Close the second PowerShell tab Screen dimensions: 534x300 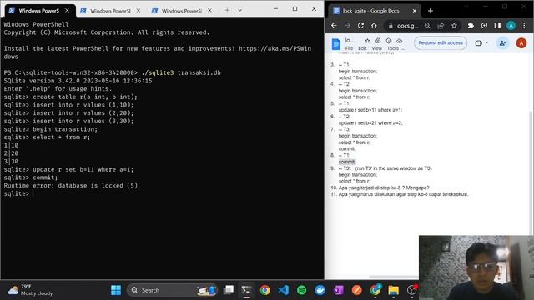pos(139,11)
